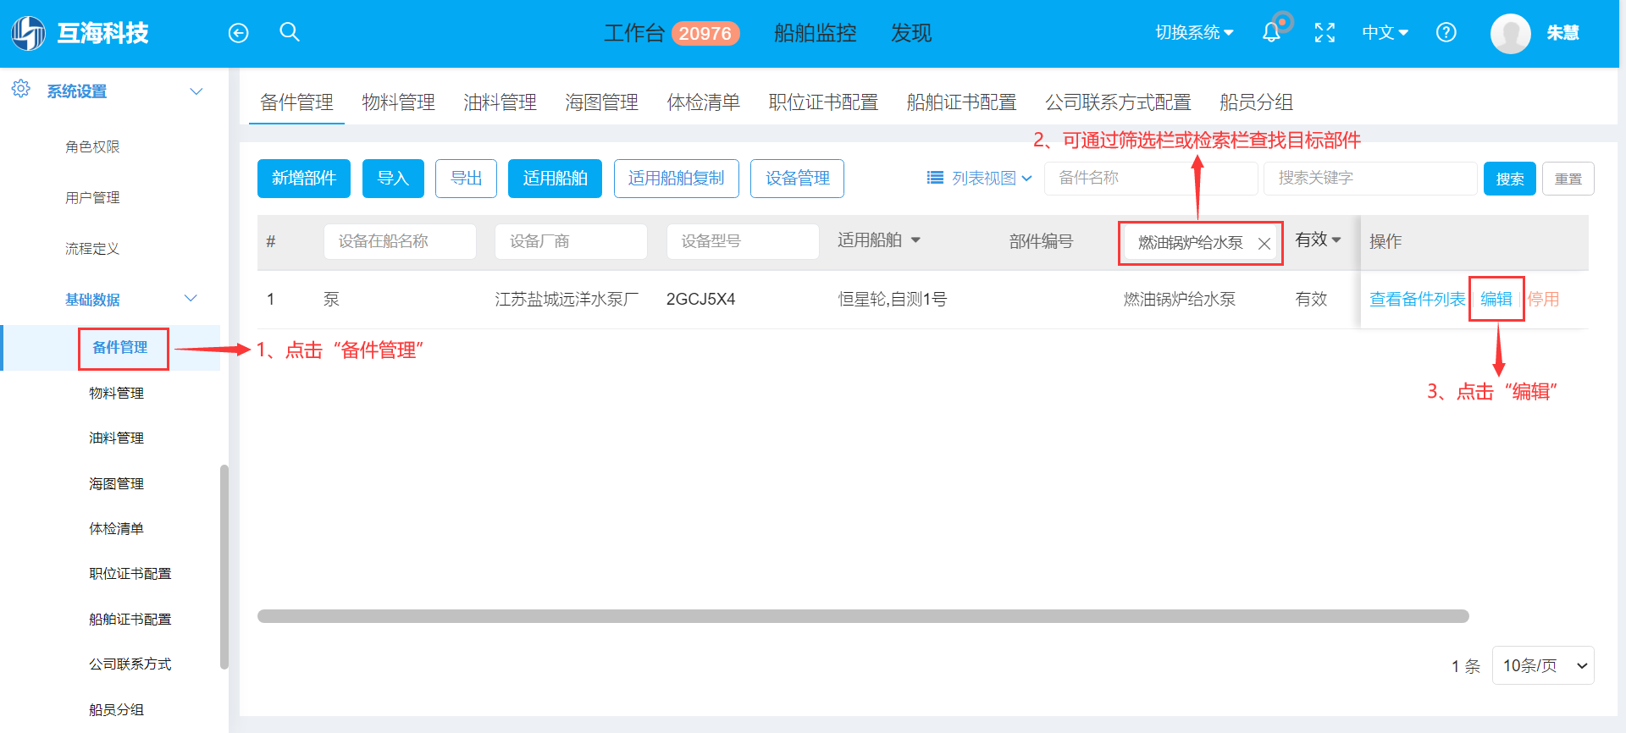This screenshot has height=733, width=1626.
Task: Select 海图管理 in sidebar
Action: click(116, 483)
